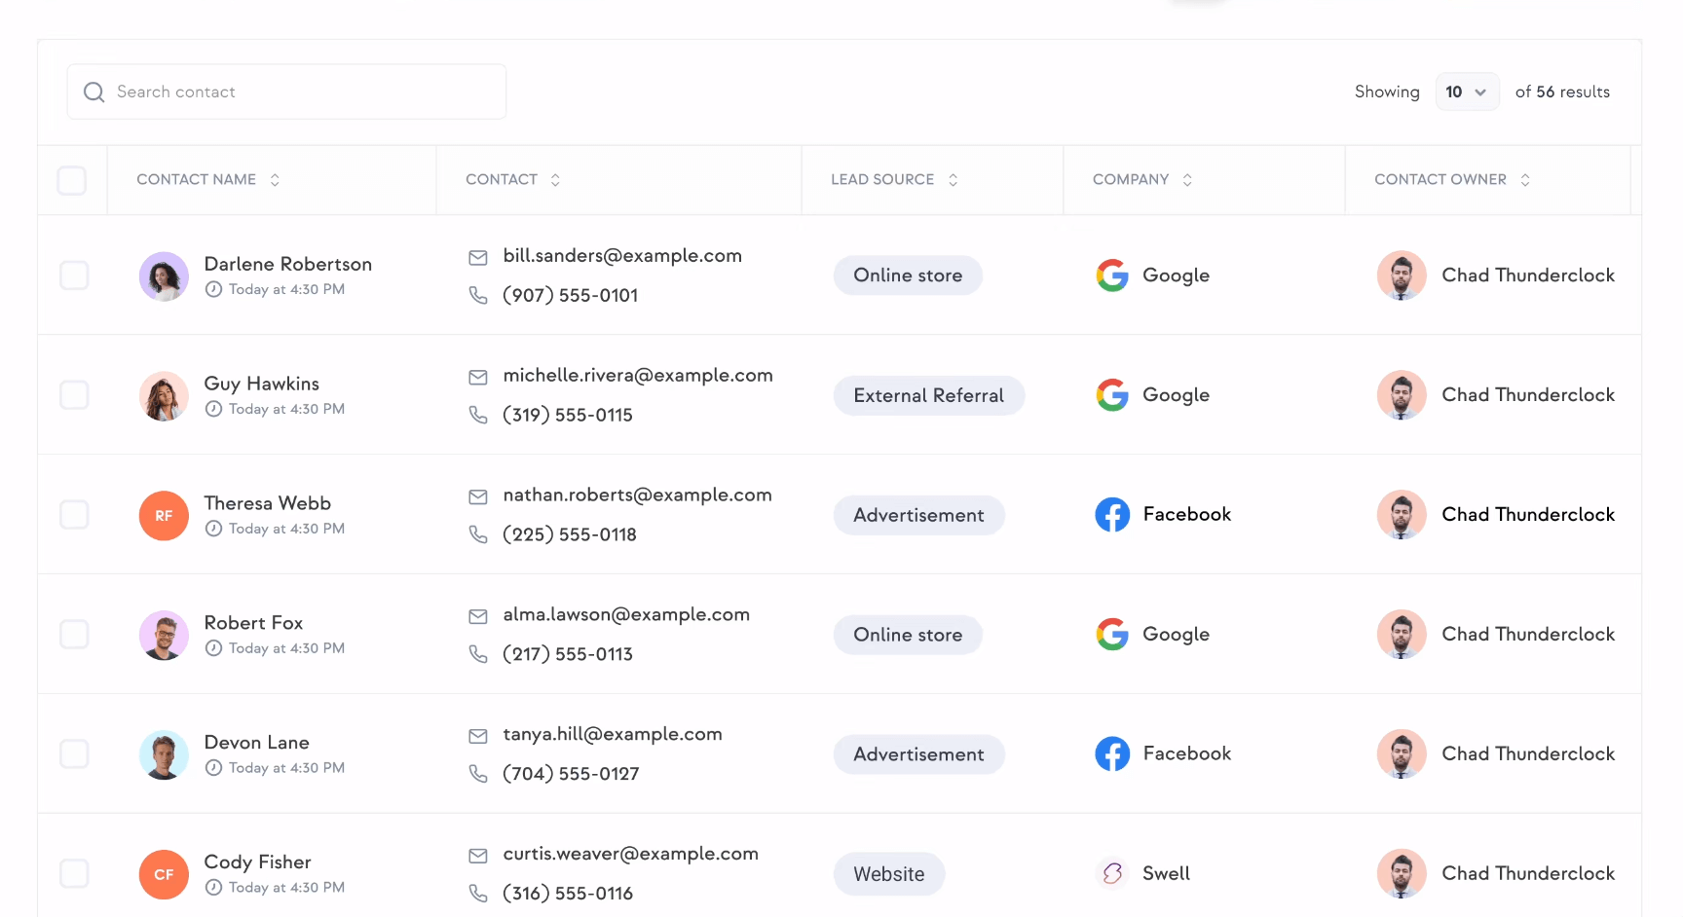Sort by the Contact Owner column header
1683x917 pixels.
point(1525,180)
